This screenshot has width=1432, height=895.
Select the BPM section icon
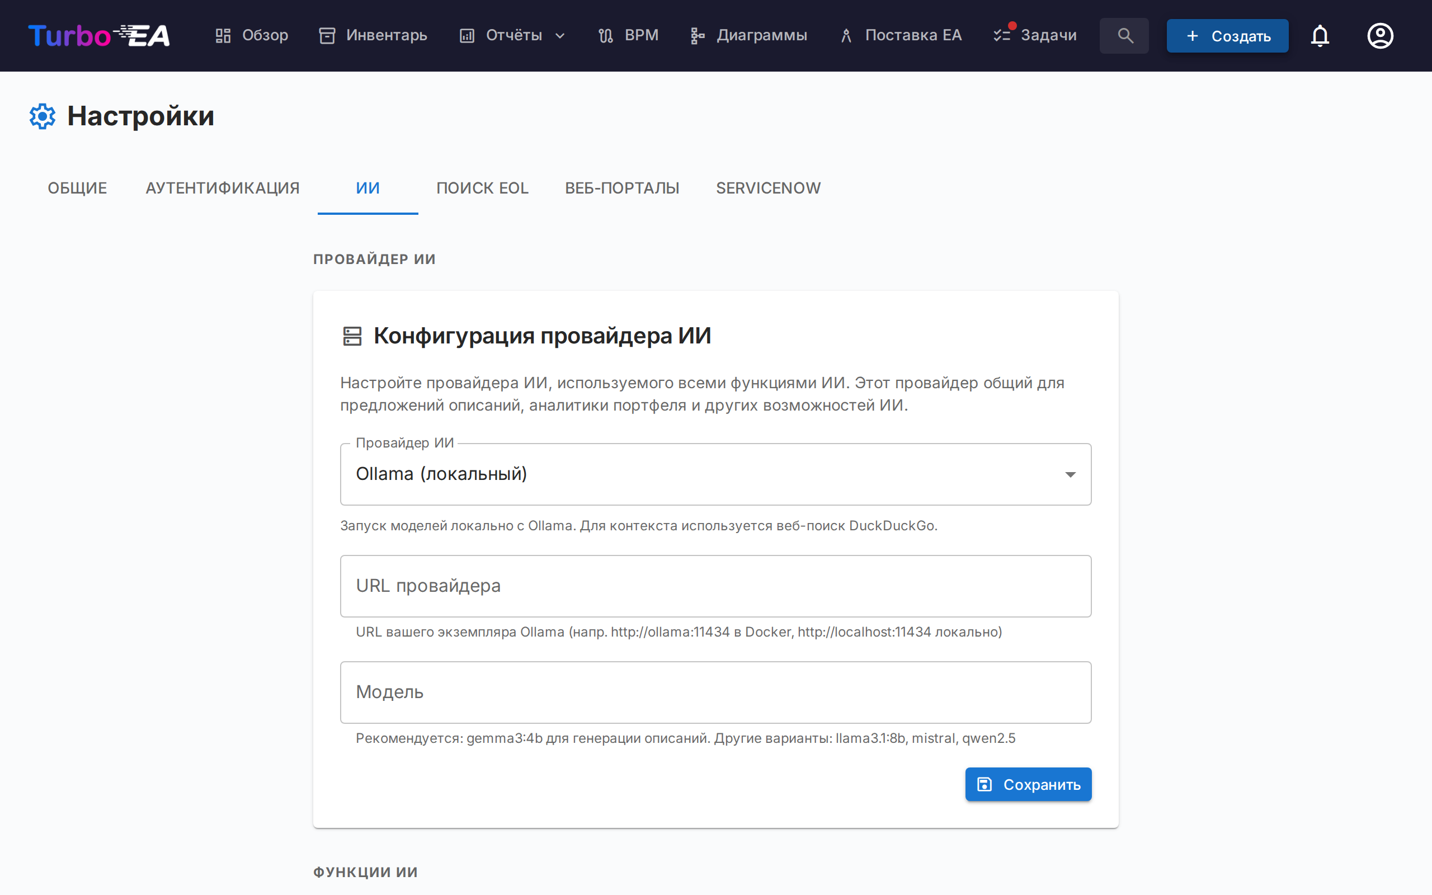point(605,35)
